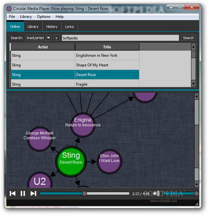This screenshot has width=208, height=215.
Task: Switch to the Library tab
Action: 33,27
